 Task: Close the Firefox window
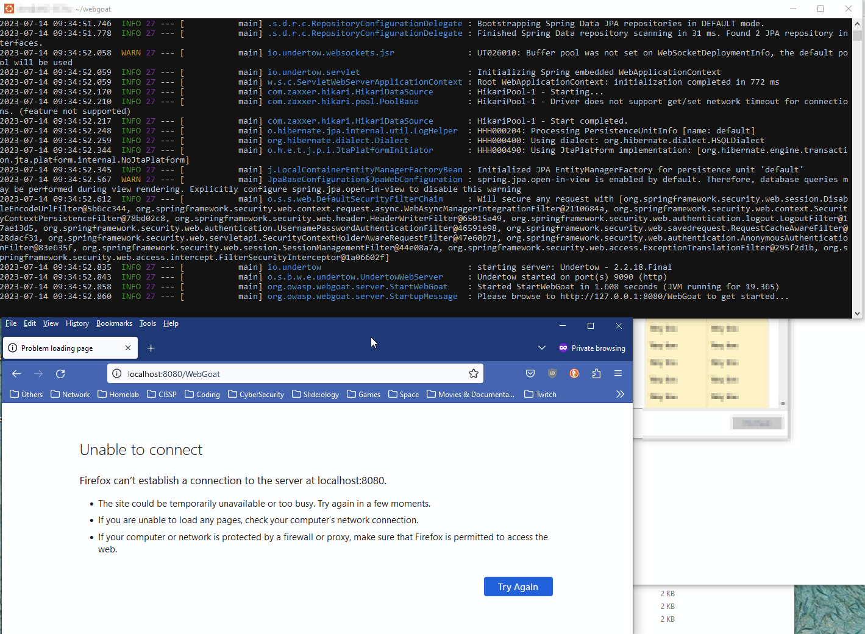click(619, 326)
